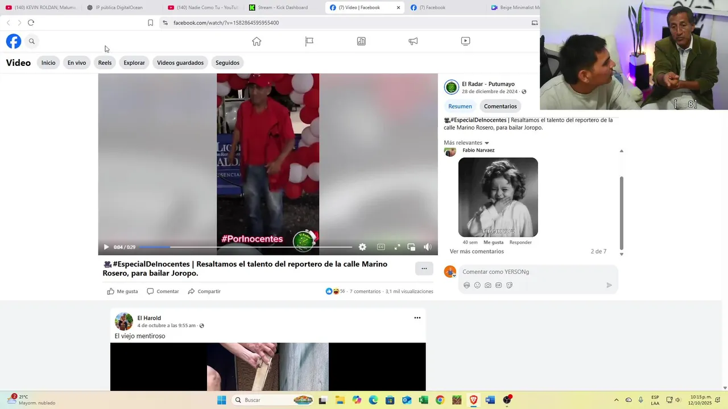Open Windows Start menu
The image size is (728, 409).
click(222, 400)
